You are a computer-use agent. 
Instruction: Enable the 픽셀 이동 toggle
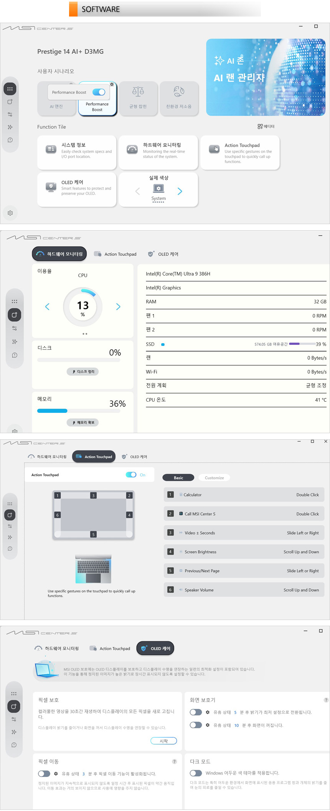click(x=44, y=774)
